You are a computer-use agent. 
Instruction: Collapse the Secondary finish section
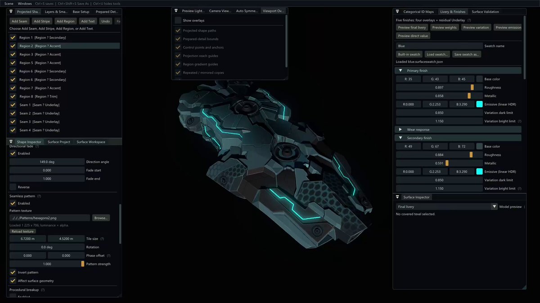click(400, 138)
